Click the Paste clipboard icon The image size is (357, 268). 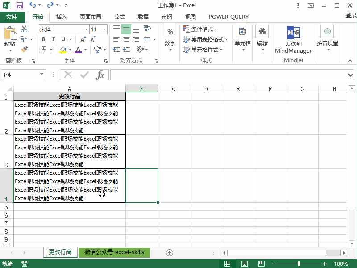10,33
